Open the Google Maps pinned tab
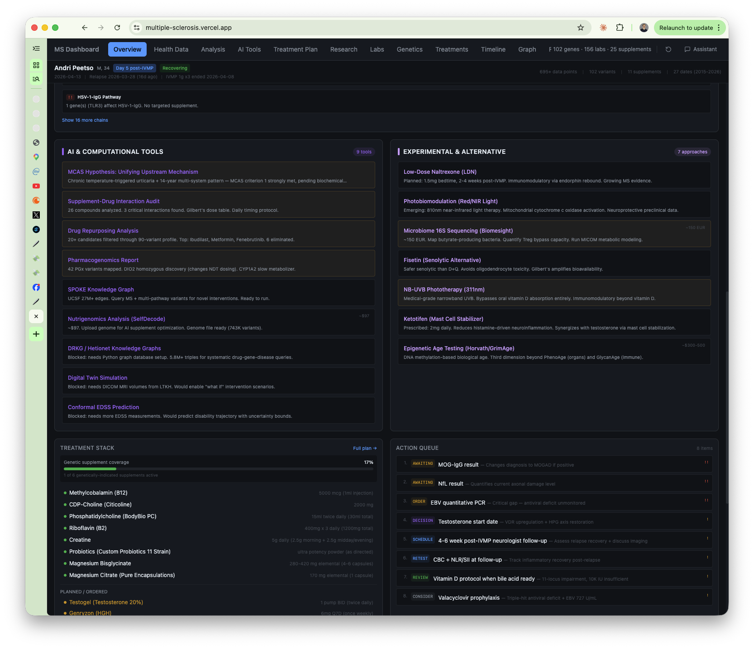This screenshot has height=649, width=754. pos(36,157)
